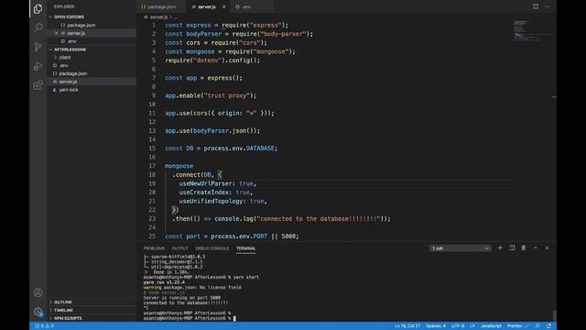
Task: Open editor More Actions ellipsis
Action: click(548, 6)
